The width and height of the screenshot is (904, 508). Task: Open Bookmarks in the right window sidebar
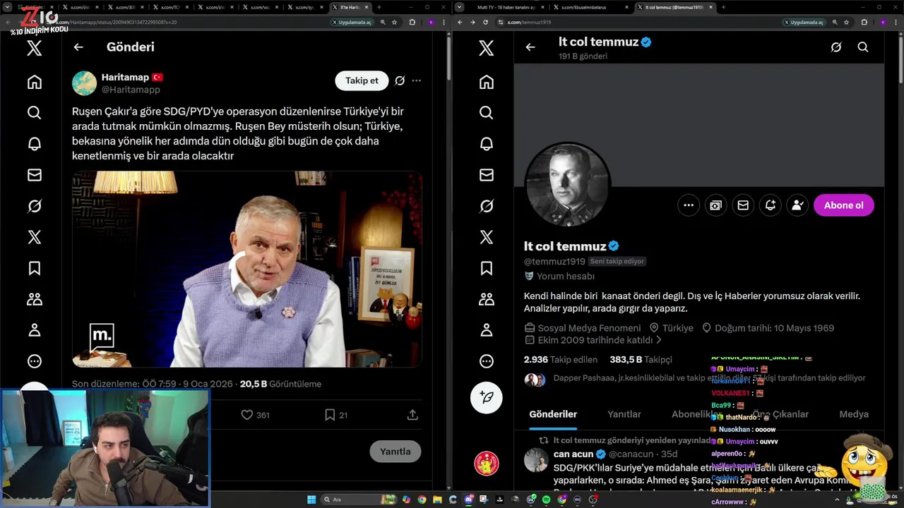pos(486,268)
